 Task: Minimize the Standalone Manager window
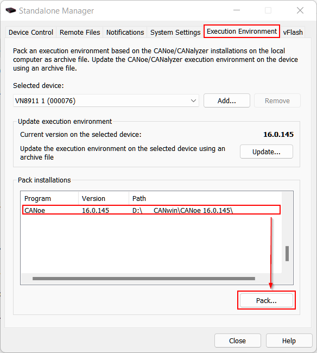click(237, 10)
